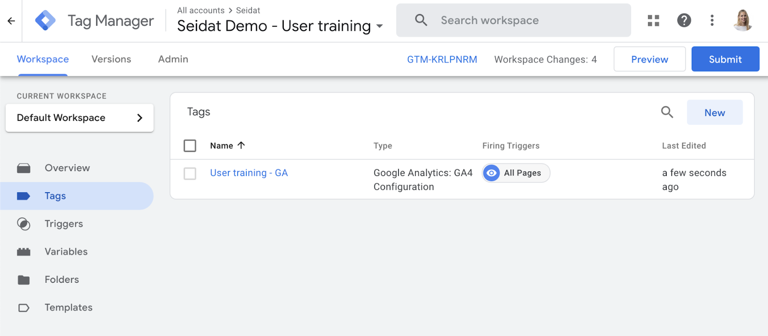Click the Triggers circle icon
768x336 pixels.
24,224
